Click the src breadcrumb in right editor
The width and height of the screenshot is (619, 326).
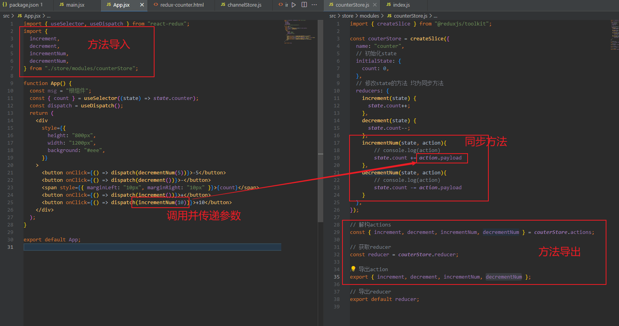coord(333,16)
